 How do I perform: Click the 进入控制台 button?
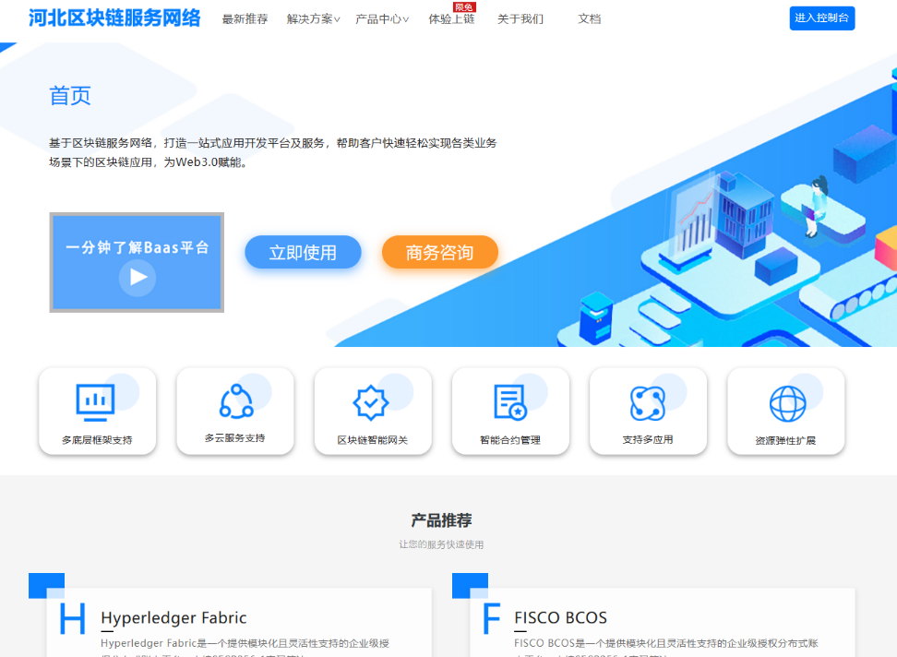821,18
